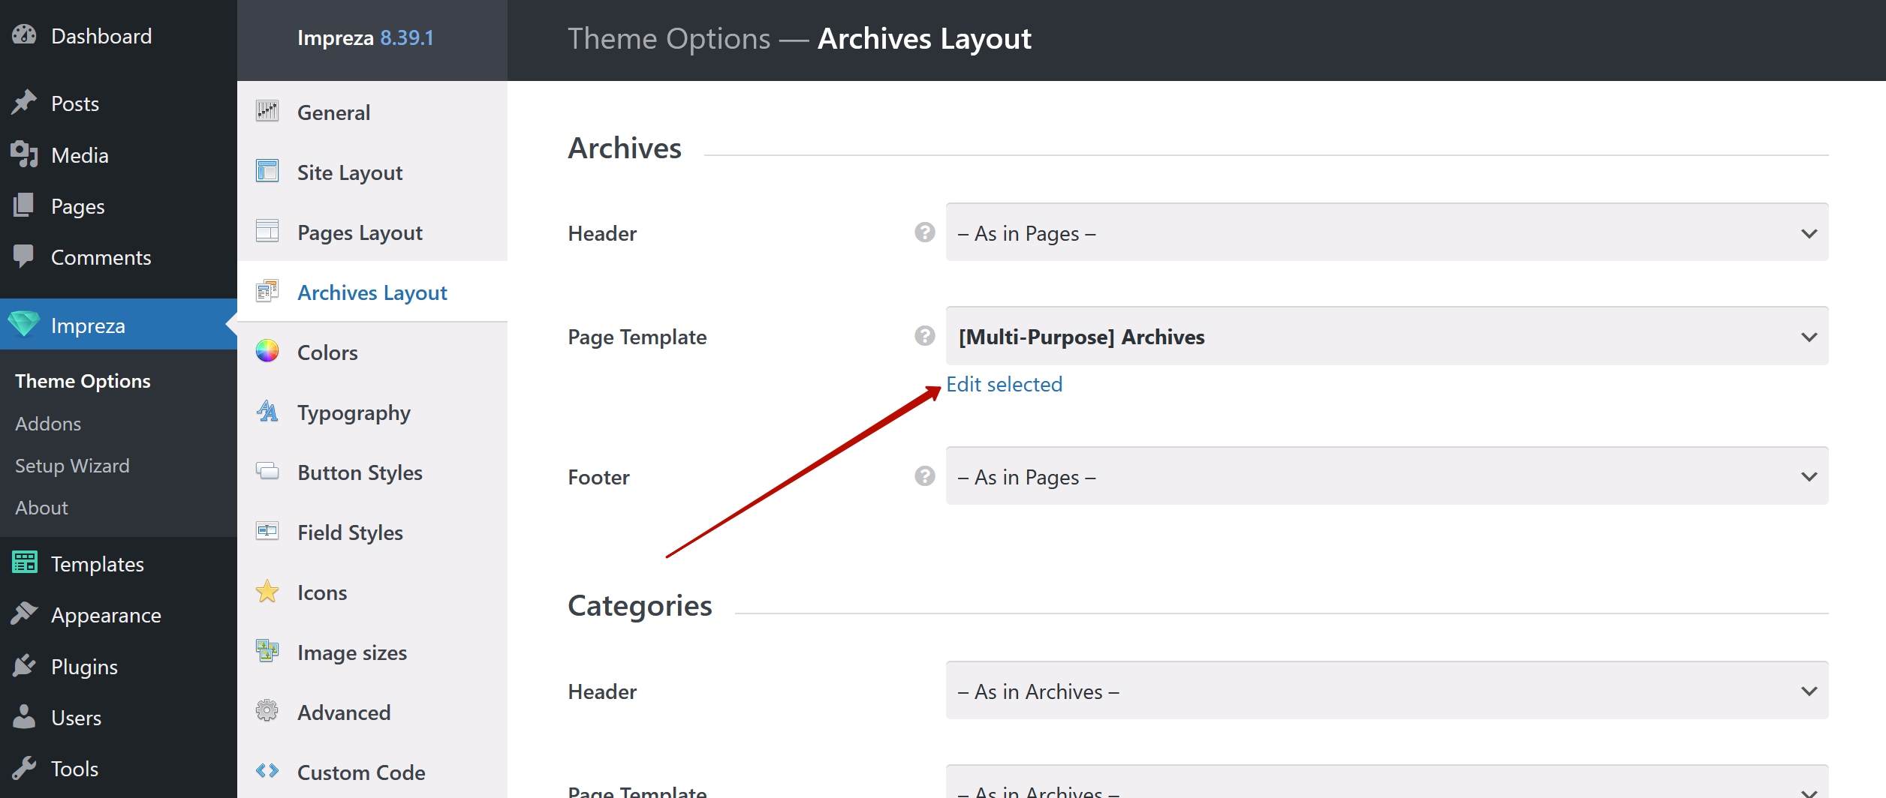Open the Appearance menu
1886x798 pixels.
pyautogui.click(x=119, y=613)
